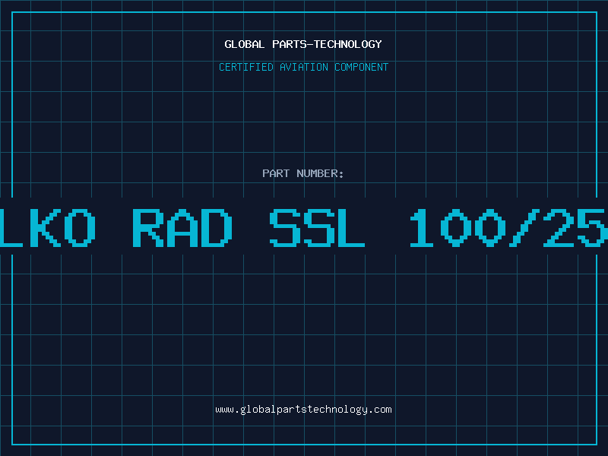The height and width of the screenshot is (456, 608).
Task: Click the PART NUMBER: label
Action: pyautogui.click(x=303, y=173)
